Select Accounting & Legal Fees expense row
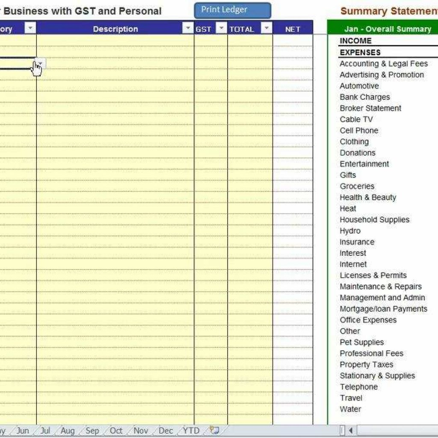Image resolution: width=438 pixels, height=438 pixels. pos(384,64)
